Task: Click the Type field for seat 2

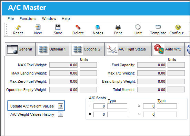Action: [167, 106]
